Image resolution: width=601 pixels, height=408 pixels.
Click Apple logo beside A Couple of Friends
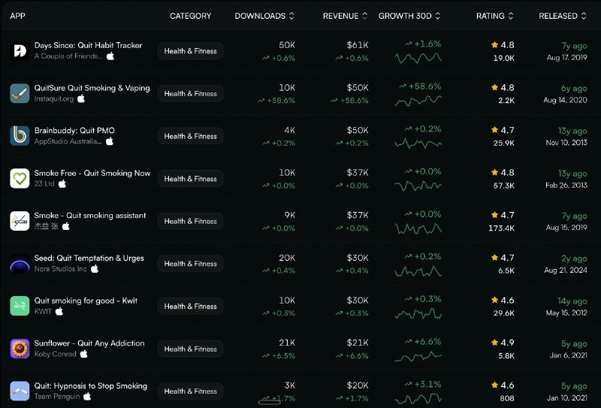tap(110, 56)
